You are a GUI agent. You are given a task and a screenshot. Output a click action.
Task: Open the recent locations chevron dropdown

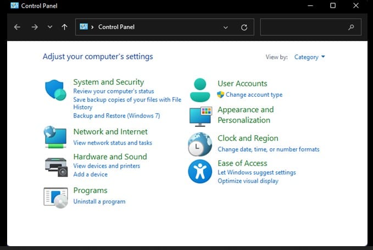[50, 27]
